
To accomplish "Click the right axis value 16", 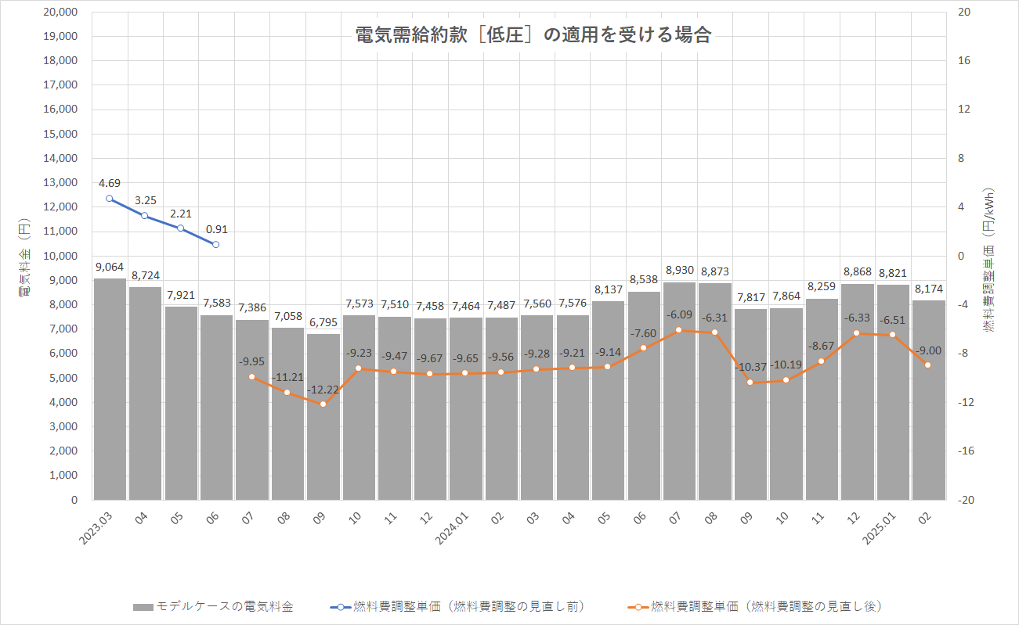I will click(963, 61).
